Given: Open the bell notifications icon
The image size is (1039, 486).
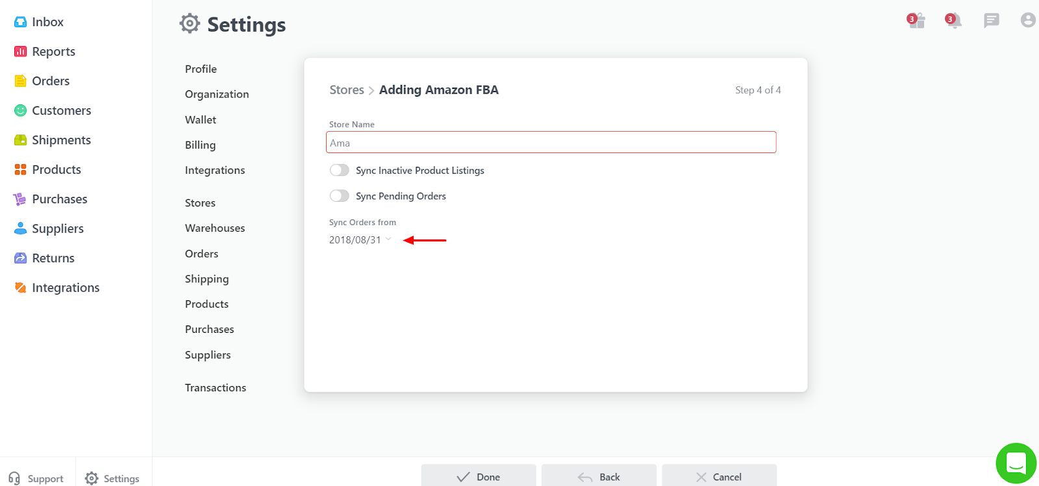Looking at the screenshot, I should pos(953,20).
